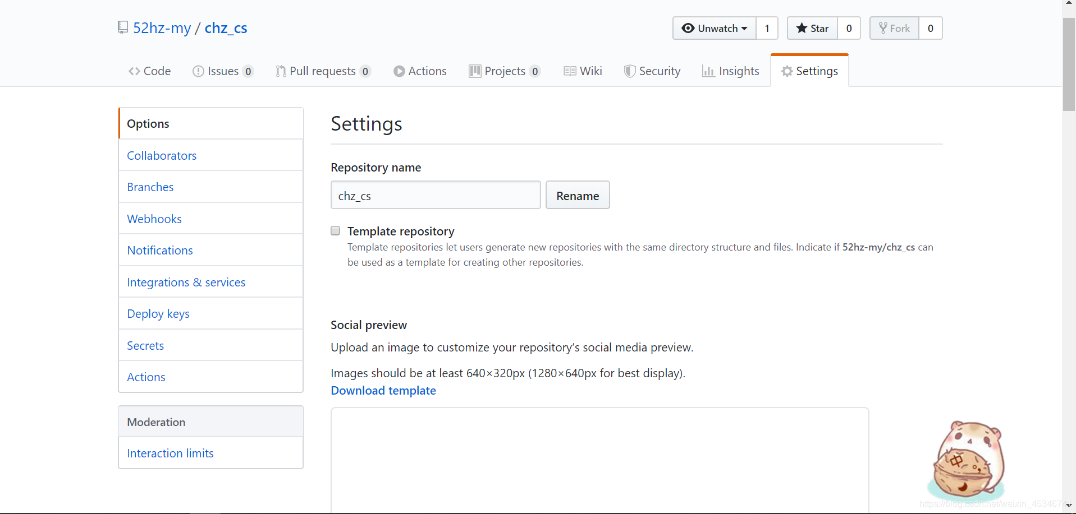Click the Code tab angle-brackets icon
The height and width of the screenshot is (514, 1076).
click(x=134, y=71)
